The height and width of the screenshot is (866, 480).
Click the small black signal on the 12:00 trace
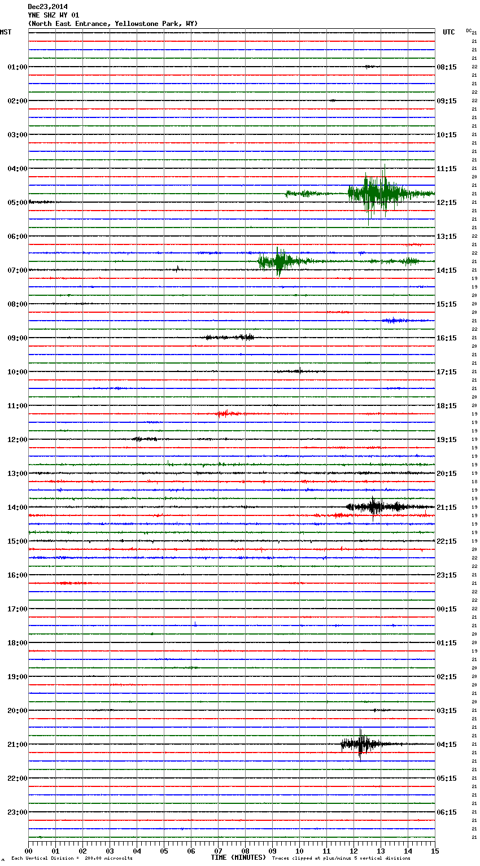[x=145, y=439]
